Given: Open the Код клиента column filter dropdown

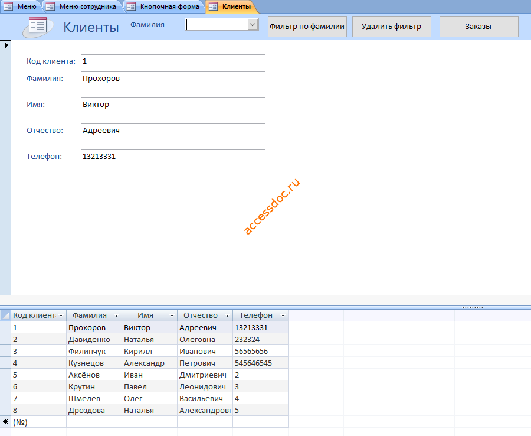Looking at the screenshot, I should tap(61, 315).
